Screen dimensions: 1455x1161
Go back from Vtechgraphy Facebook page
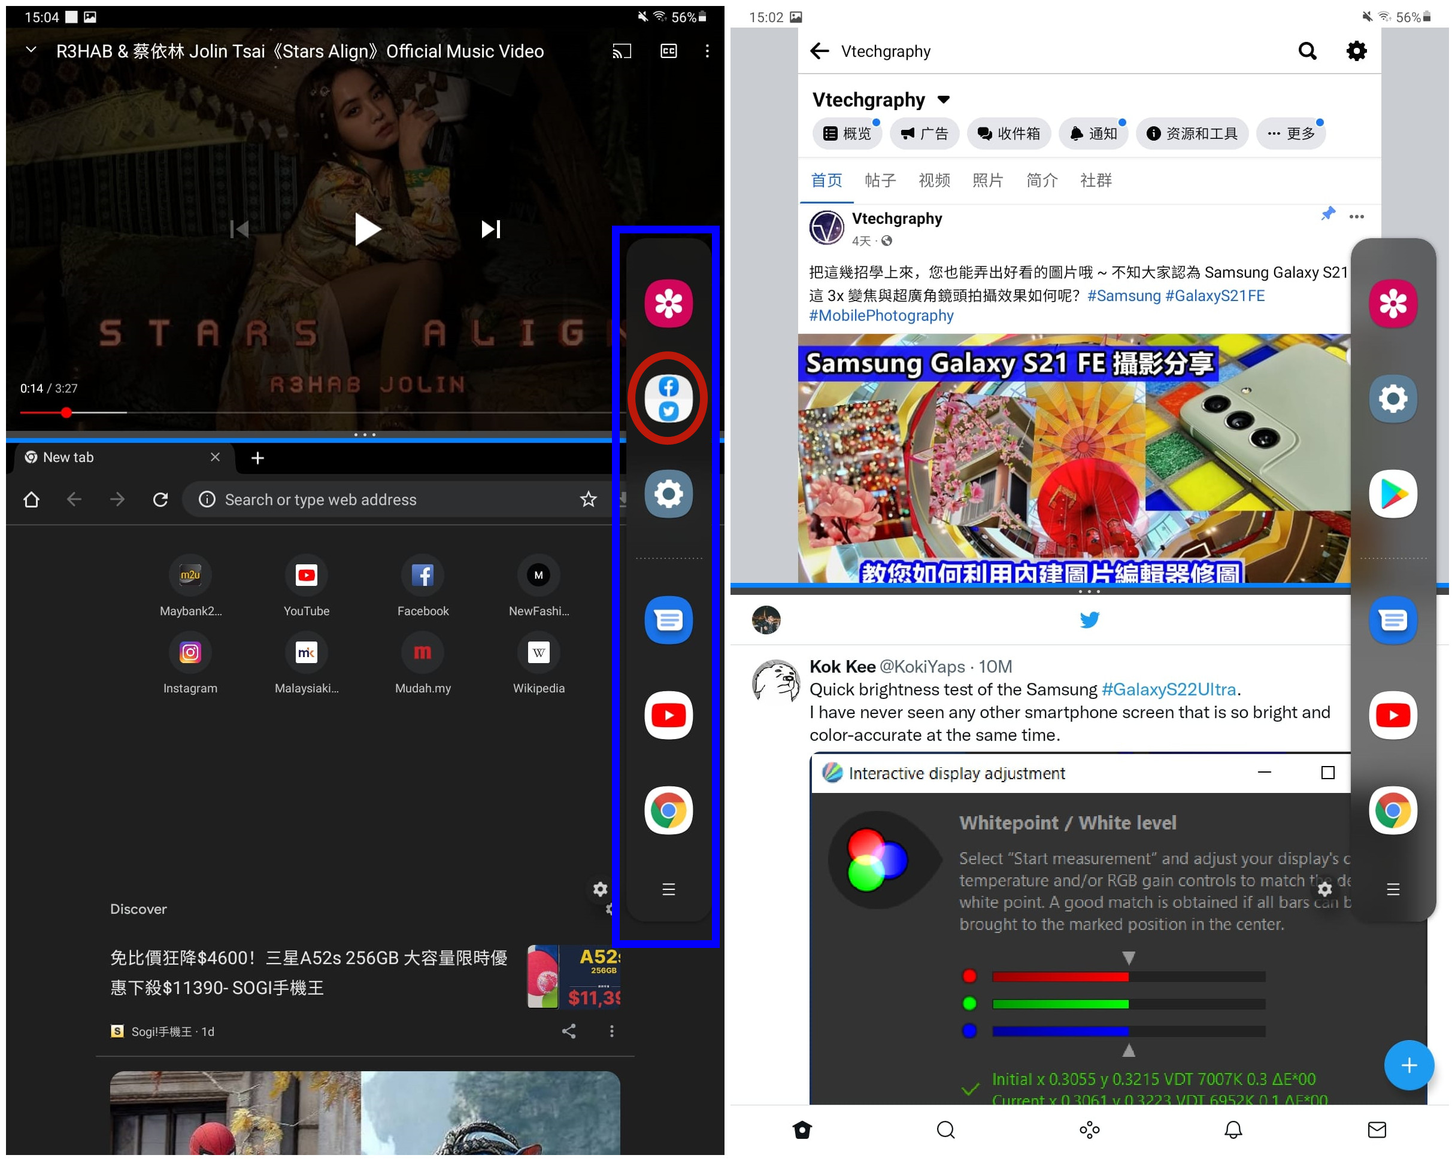pyautogui.click(x=819, y=51)
